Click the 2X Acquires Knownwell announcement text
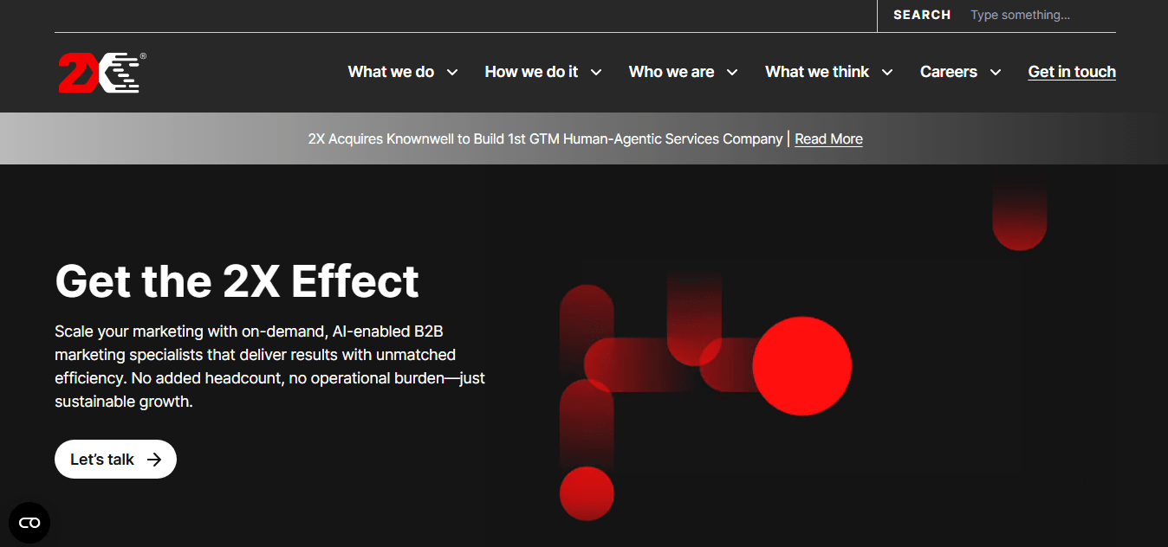Viewport: 1168px width, 547px height. tap(545, 138)
